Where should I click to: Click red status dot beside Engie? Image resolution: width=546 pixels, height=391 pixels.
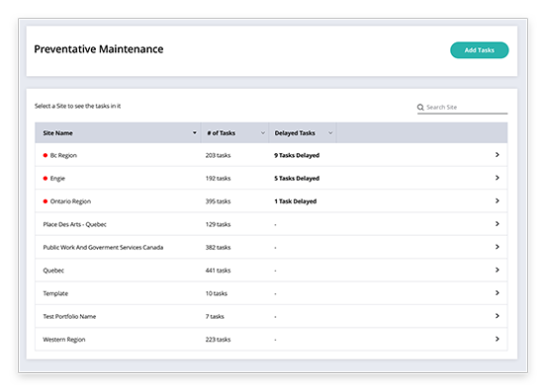click(45, 179)
